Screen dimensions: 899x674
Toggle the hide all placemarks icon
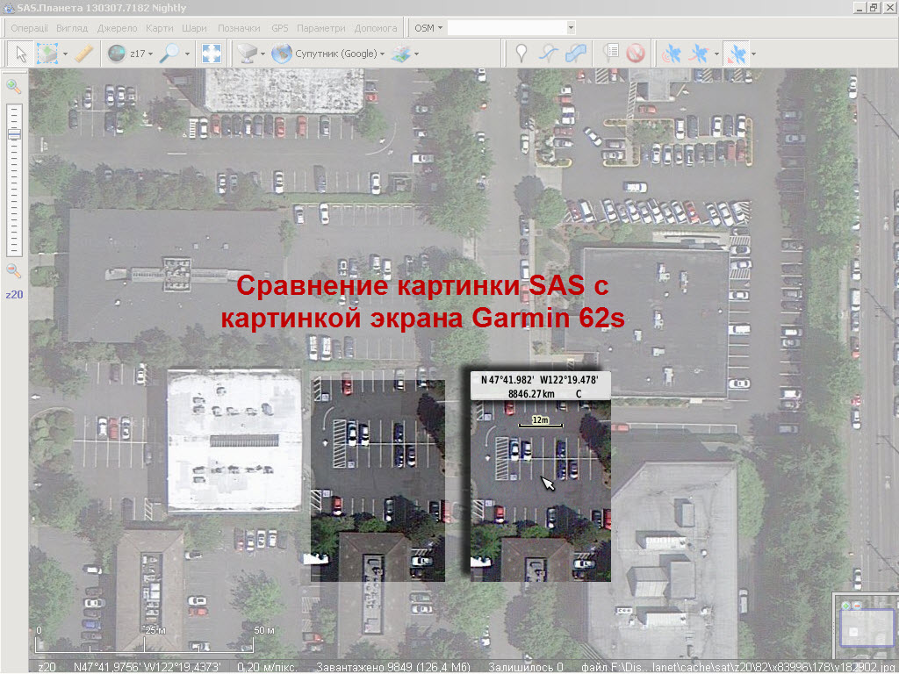(x=635, y=54)
